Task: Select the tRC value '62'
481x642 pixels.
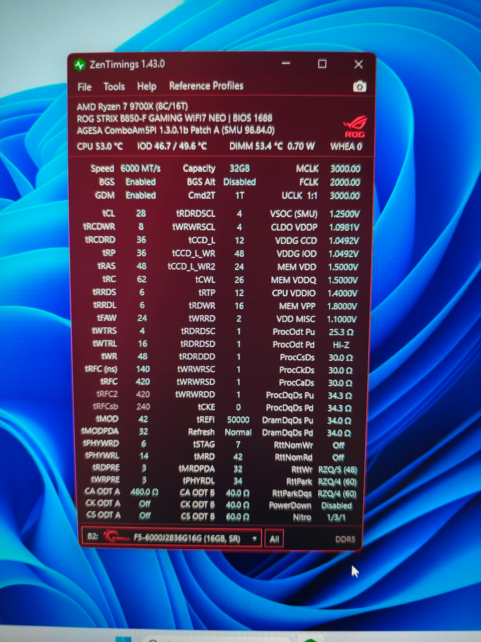Action: pyautogui.click(x=142, y=279)
